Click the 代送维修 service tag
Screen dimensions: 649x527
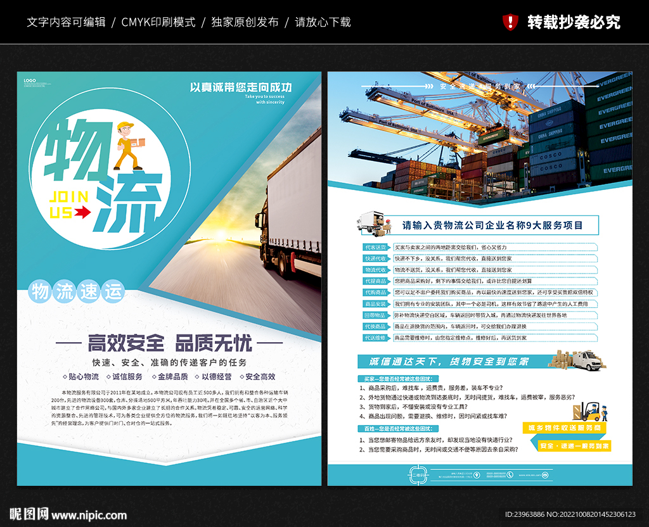(375, 338)
